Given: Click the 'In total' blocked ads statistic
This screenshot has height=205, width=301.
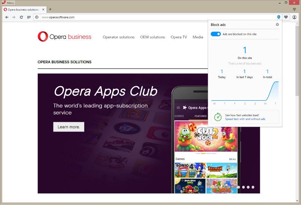Looking at the screenshot, I should tap(268, 74).
